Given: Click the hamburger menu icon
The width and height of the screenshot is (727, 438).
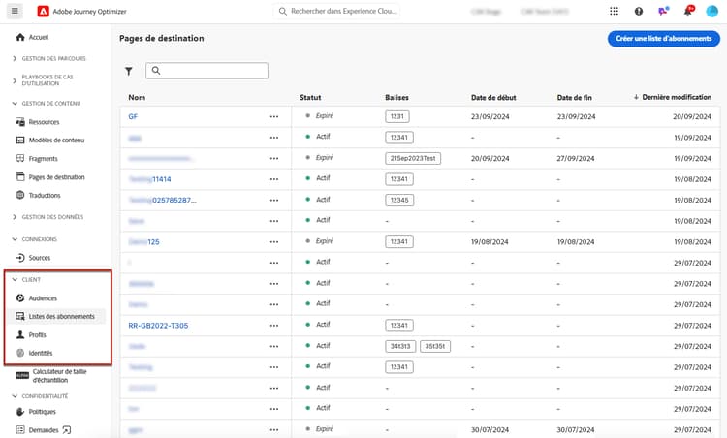Looking at the screenshot, I should pyautogui.click(x=15, y=12).
